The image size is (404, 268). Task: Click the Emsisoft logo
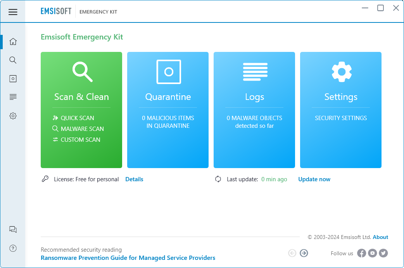tap(56, 11)
